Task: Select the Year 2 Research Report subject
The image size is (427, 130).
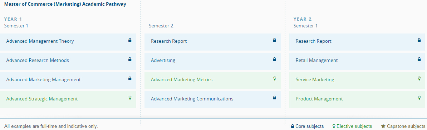Action: [x=358, y=42]
